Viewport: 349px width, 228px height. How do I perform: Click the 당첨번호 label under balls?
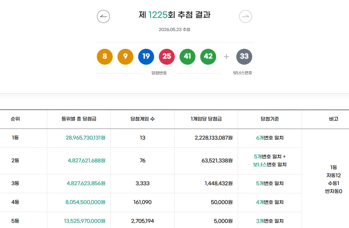[x=159, y=73]
